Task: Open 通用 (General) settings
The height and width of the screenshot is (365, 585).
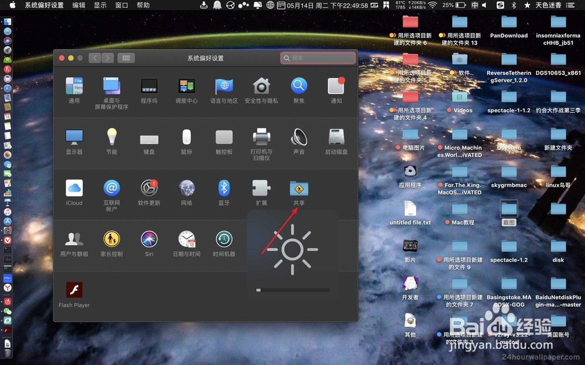Action: (x=74, y=86)
